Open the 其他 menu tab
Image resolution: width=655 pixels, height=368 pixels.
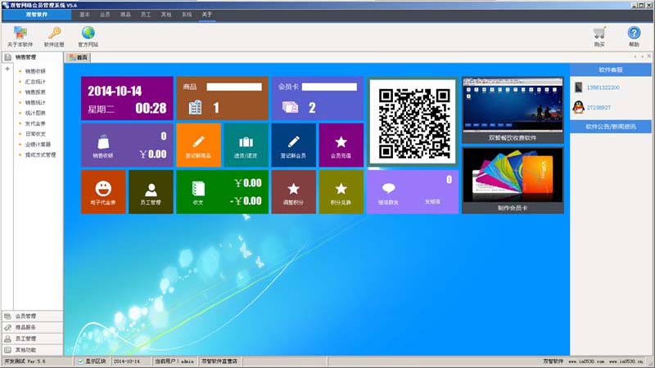coord(166,15)
